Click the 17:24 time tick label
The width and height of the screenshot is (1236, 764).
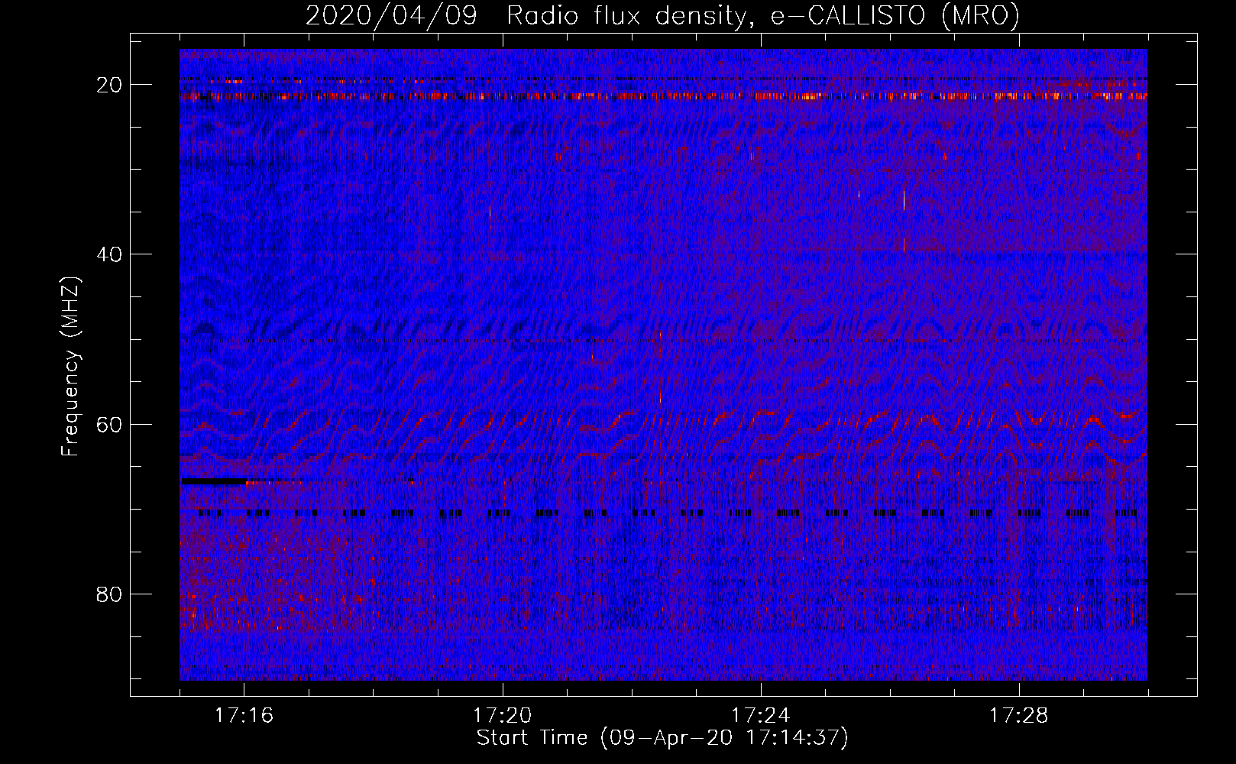(x=760, y=716)
